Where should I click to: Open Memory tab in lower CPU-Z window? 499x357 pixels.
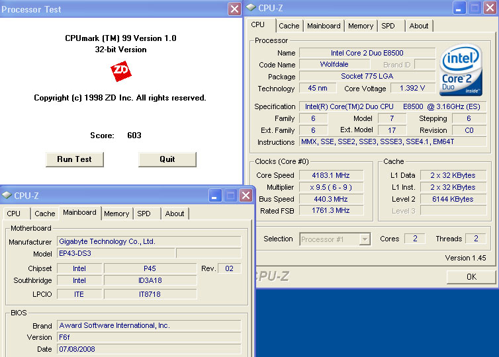(x=116, y=214)
